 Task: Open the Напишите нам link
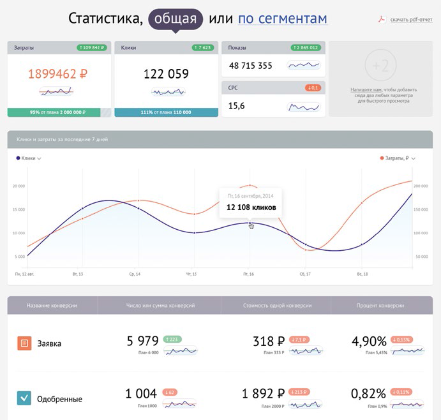(x=366, y=90)
